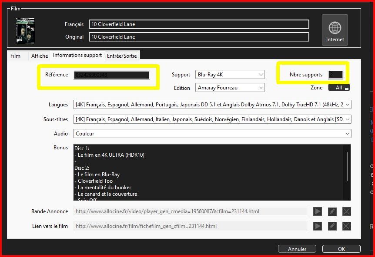Click the Annuler button
Screen dimensions: 375x257
coord(297,249)
